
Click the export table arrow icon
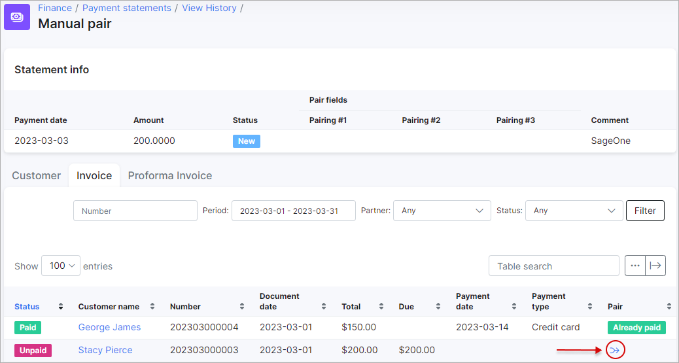655,266
